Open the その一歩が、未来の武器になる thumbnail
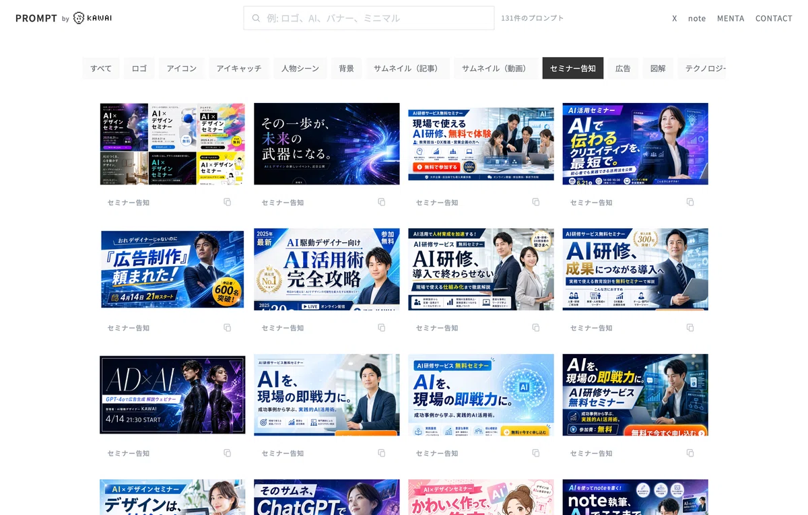808x515 pixels. point(327,143)
